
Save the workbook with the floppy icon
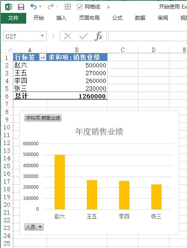[21, 7]
